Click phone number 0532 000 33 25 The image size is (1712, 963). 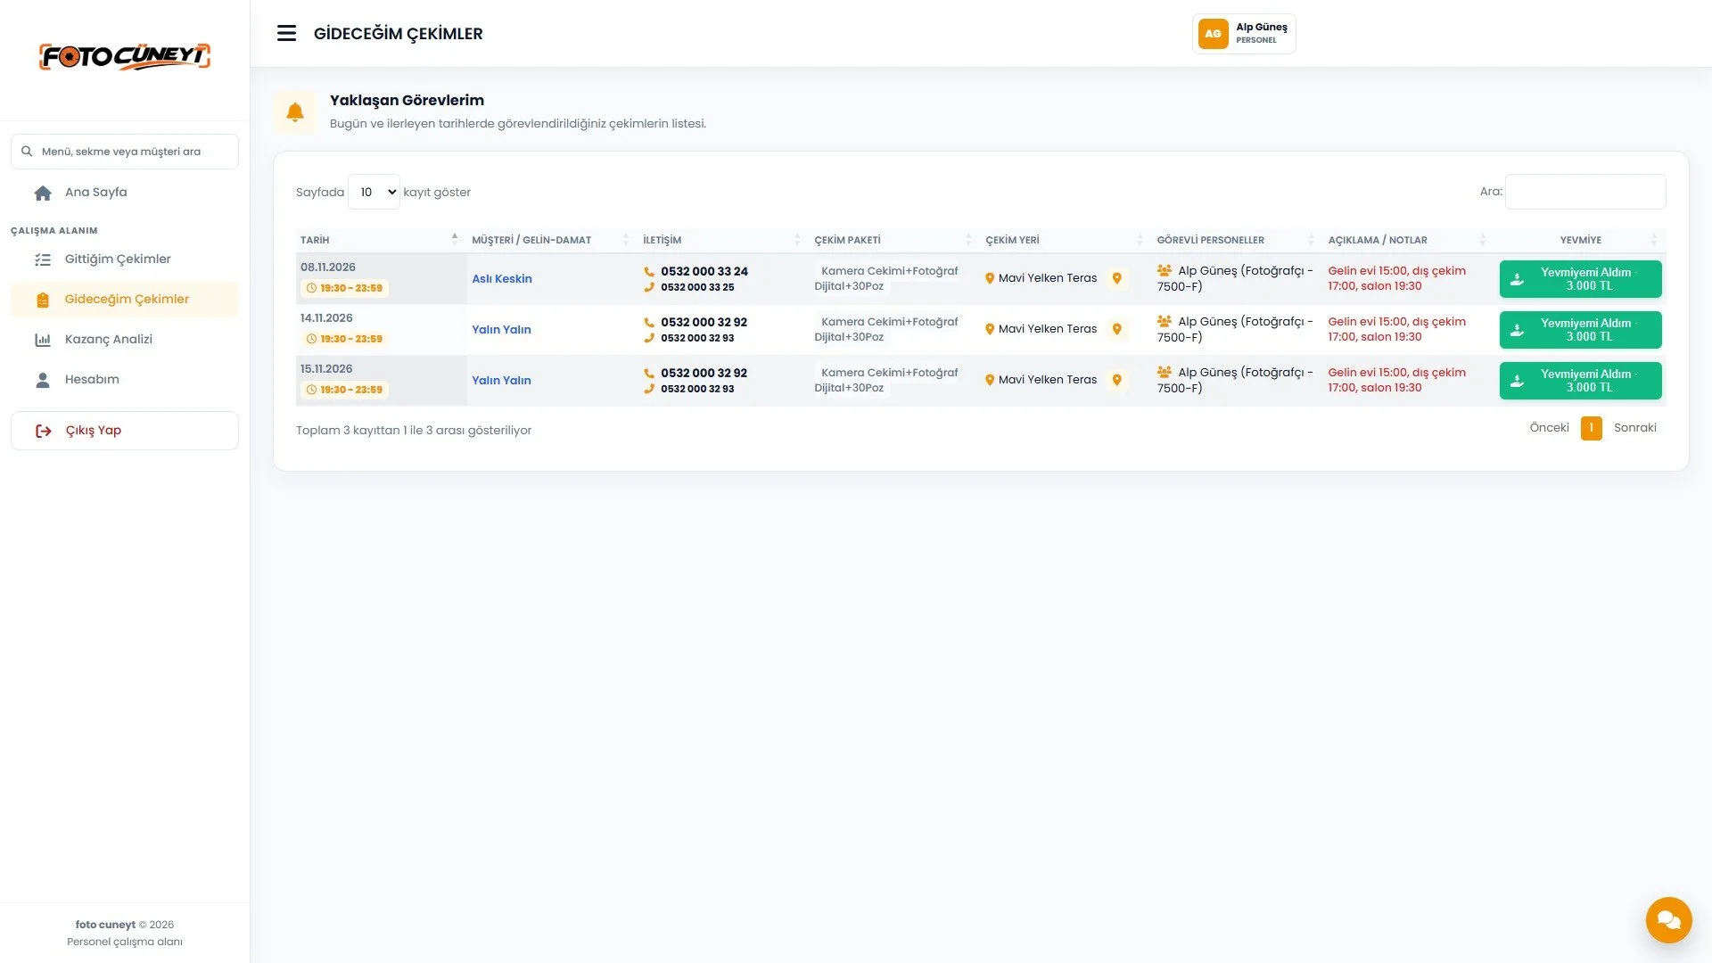coord(697,287)
